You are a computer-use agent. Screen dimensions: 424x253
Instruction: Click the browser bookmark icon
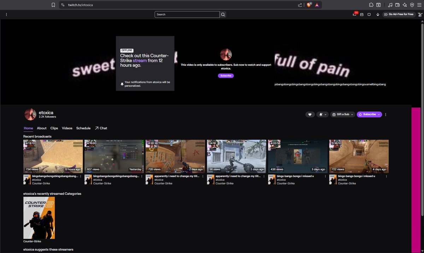click(x=53, y=5)
